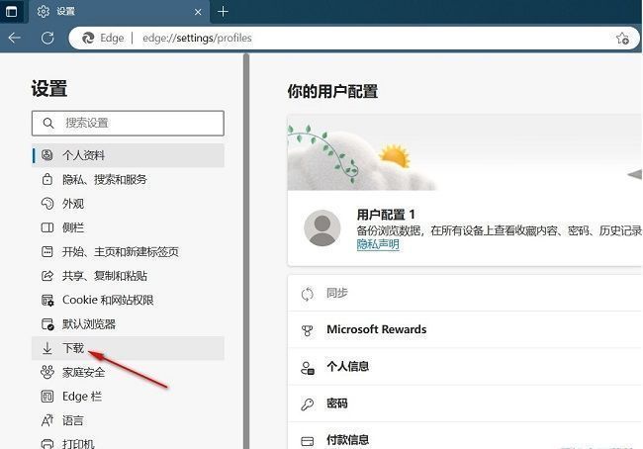Click the 隐私声明 link
The width and height of the screenshot is (643, 449).
click(x=378, y=244)
